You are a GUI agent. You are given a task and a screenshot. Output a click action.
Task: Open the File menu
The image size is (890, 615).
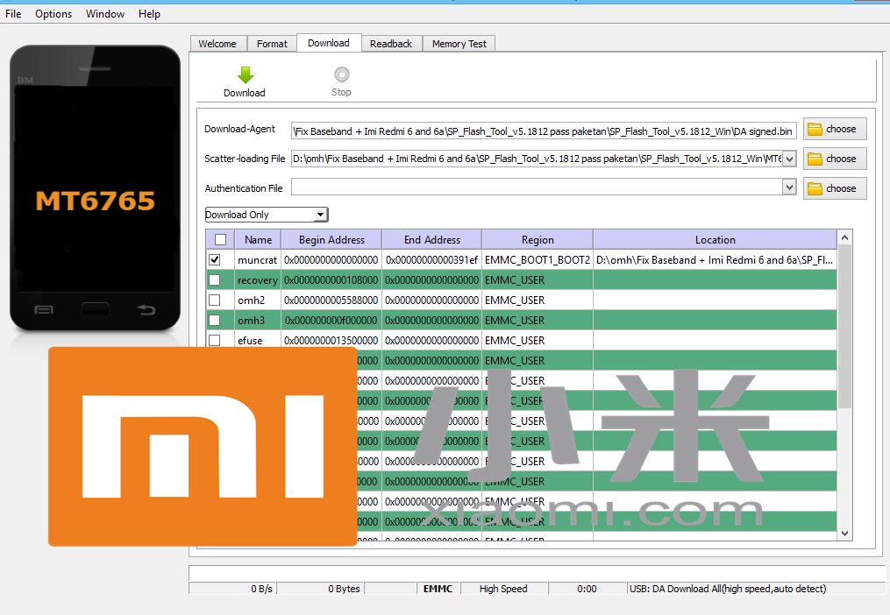coord(13,14)
